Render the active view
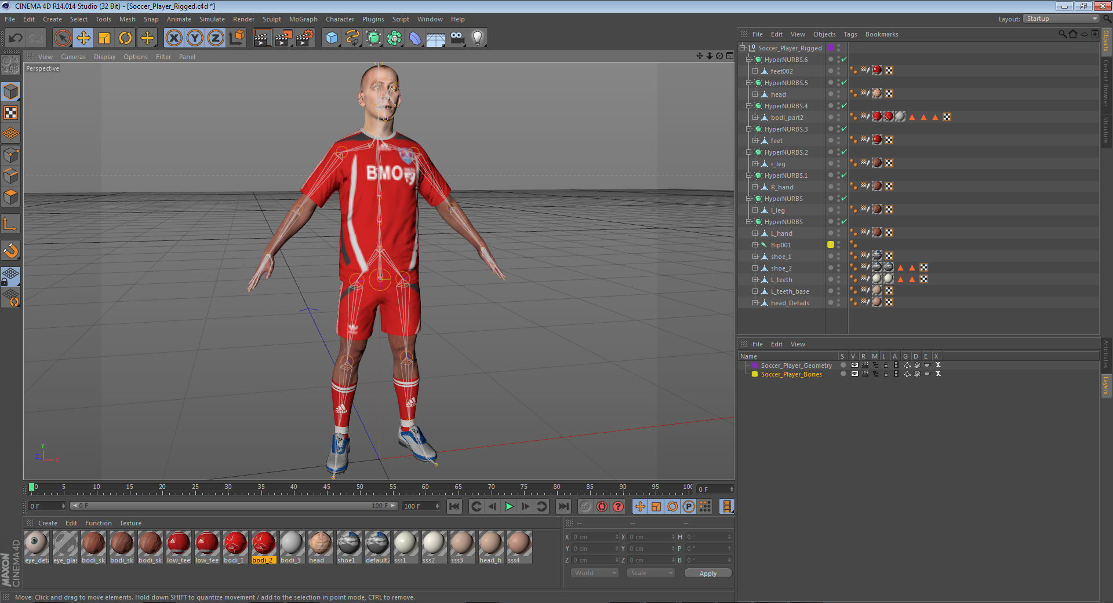 click(x=262, y=38)
